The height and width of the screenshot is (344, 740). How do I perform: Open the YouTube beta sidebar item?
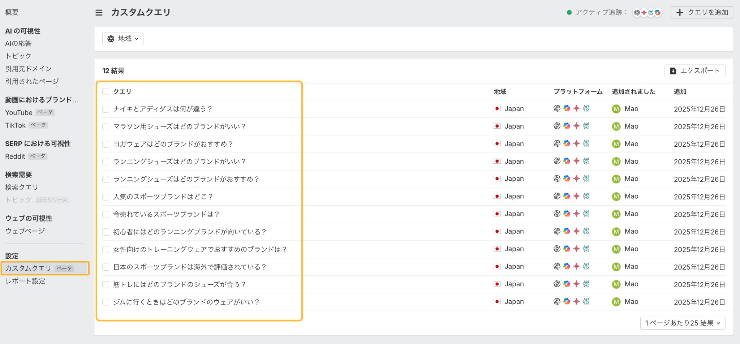[19, 113]
